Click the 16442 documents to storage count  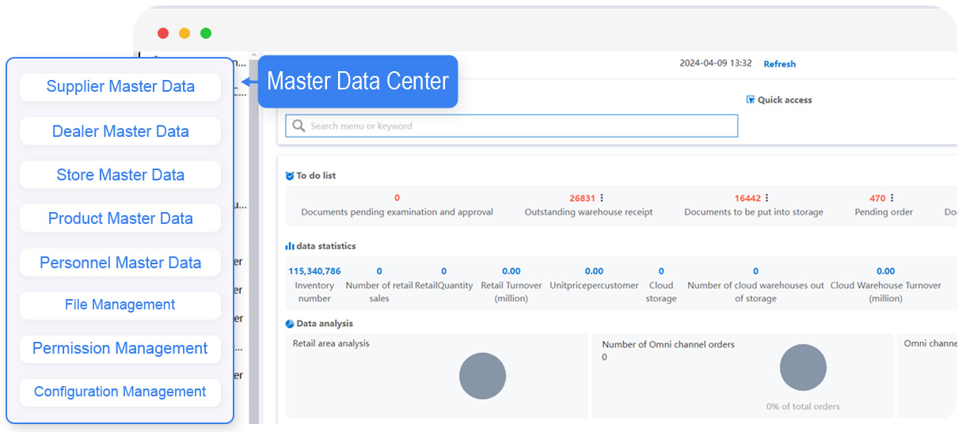click(747, 199)
